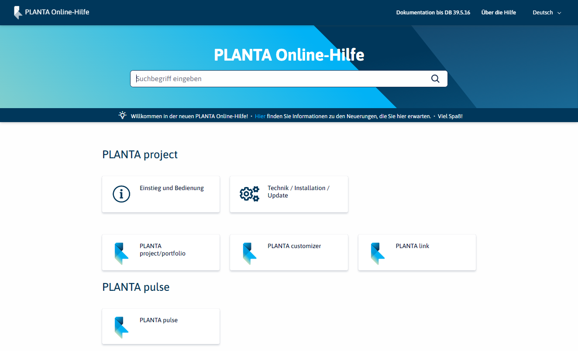578x351 pixels.
Task: Click the PLANTA pulse tile icon
Action: [x=121, y=327]
